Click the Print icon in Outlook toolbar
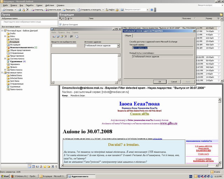 20,10
